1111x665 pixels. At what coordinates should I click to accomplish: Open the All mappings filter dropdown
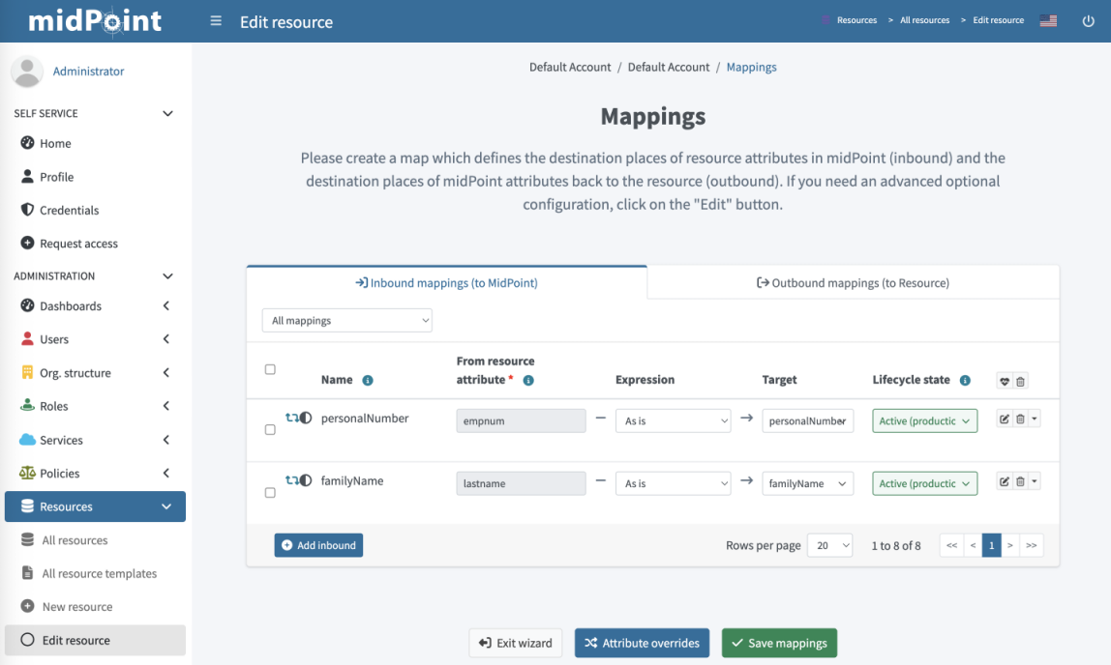point(346,319)
